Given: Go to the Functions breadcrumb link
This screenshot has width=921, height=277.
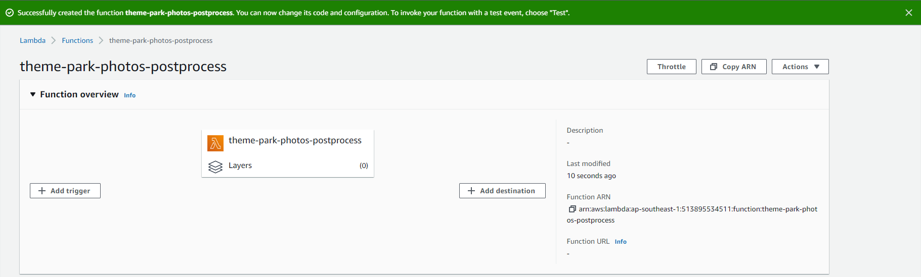Looking at the screenshot, I should pyautogui.click(x=77, y=40).
